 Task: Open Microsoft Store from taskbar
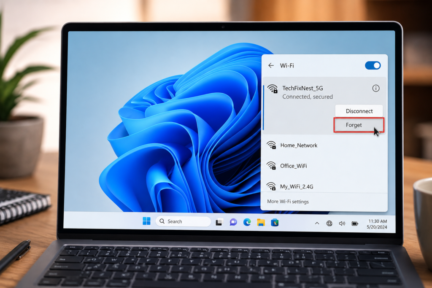275,223
